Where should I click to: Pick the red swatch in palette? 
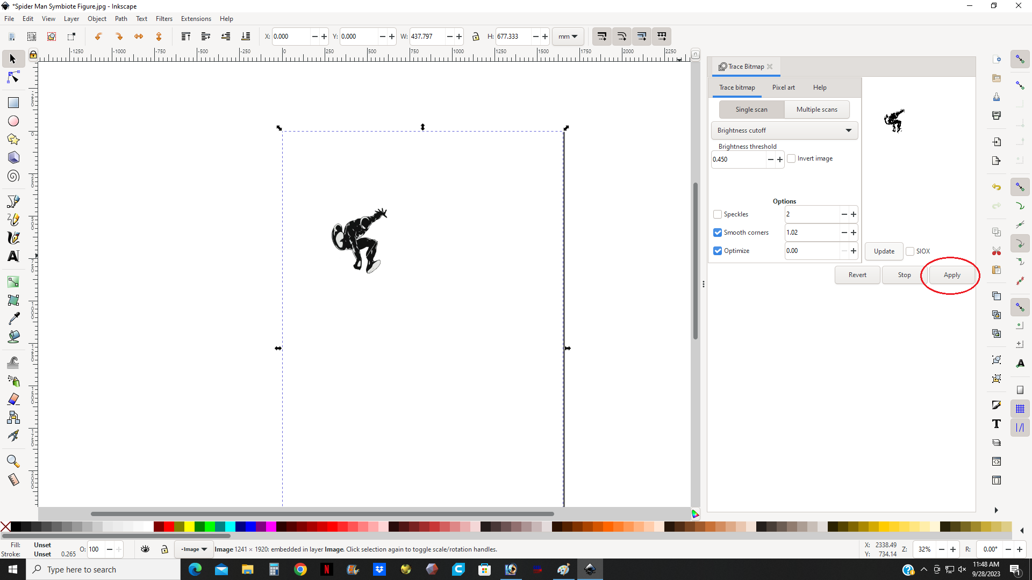tap(169, 527)
